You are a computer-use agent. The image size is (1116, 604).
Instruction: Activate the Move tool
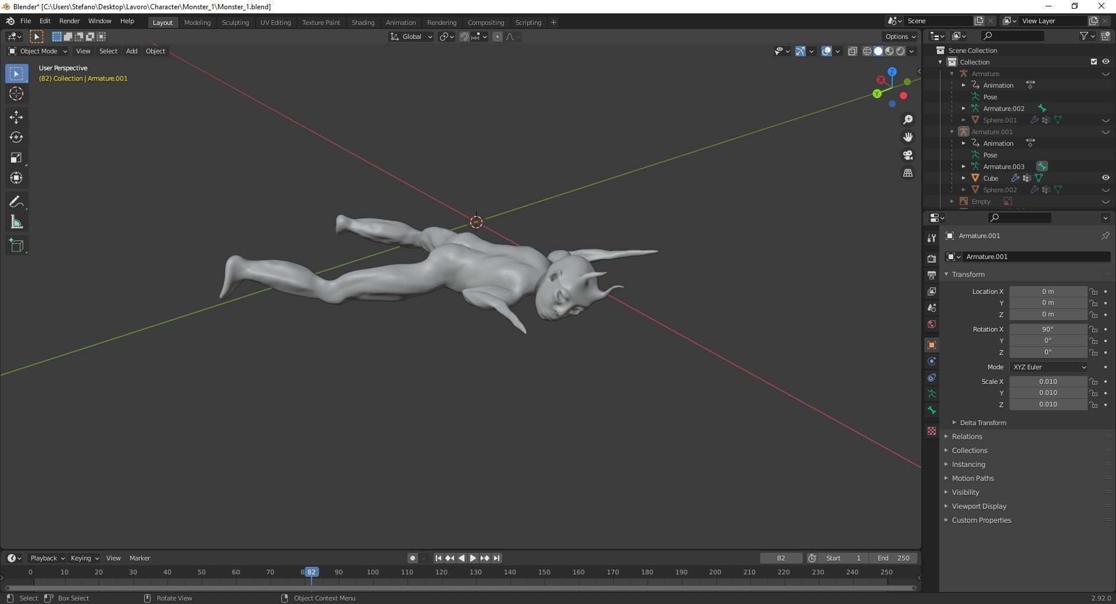click(x=16, y=117)
